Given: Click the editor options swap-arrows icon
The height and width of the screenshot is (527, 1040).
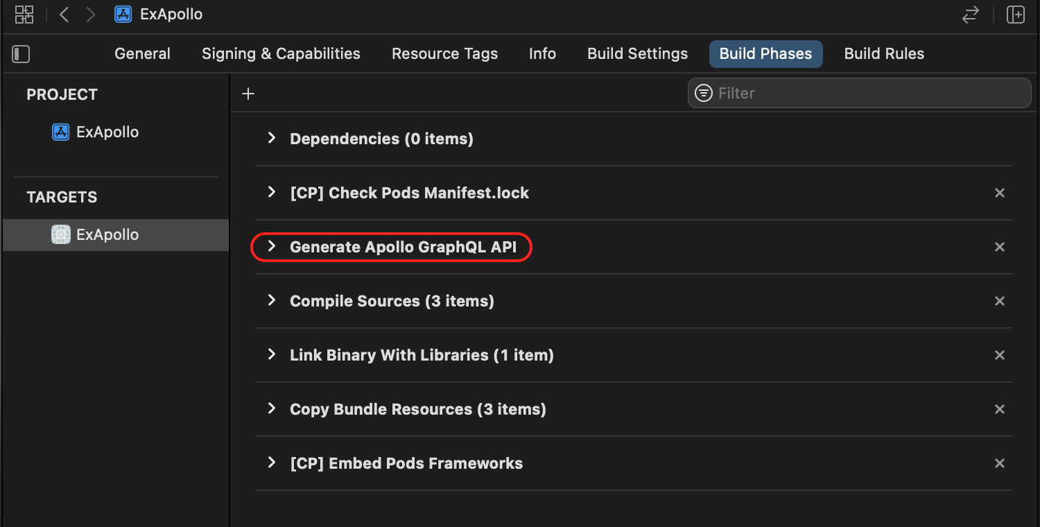Looking at the screenshot, I should point(971,15).
